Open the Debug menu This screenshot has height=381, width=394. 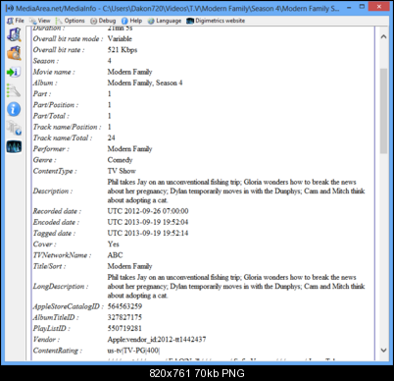click(103, 21)
